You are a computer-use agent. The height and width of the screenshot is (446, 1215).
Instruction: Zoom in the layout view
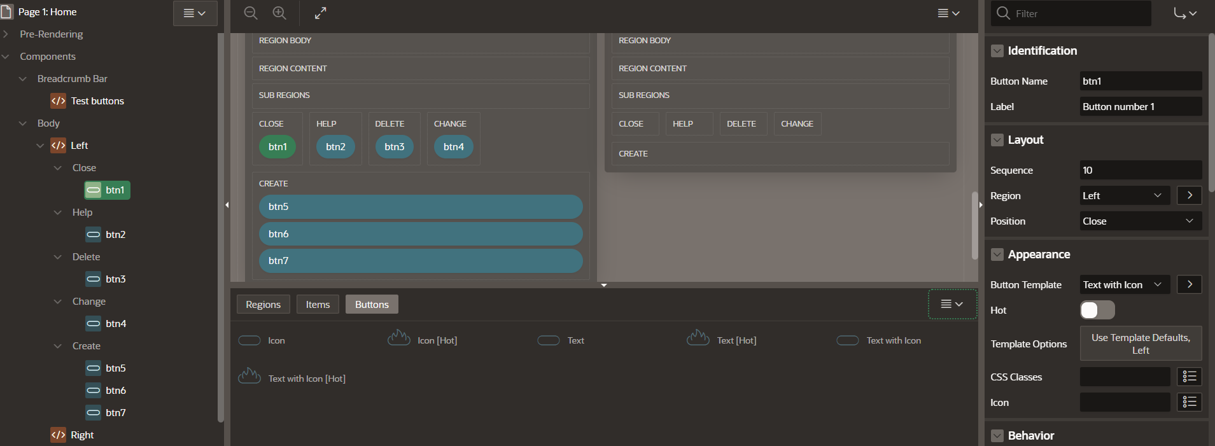pyautogui.click(x=279, y=13)
